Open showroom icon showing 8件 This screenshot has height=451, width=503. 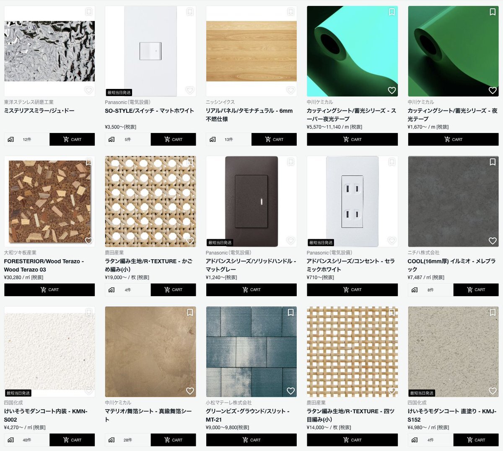(415, 290)
